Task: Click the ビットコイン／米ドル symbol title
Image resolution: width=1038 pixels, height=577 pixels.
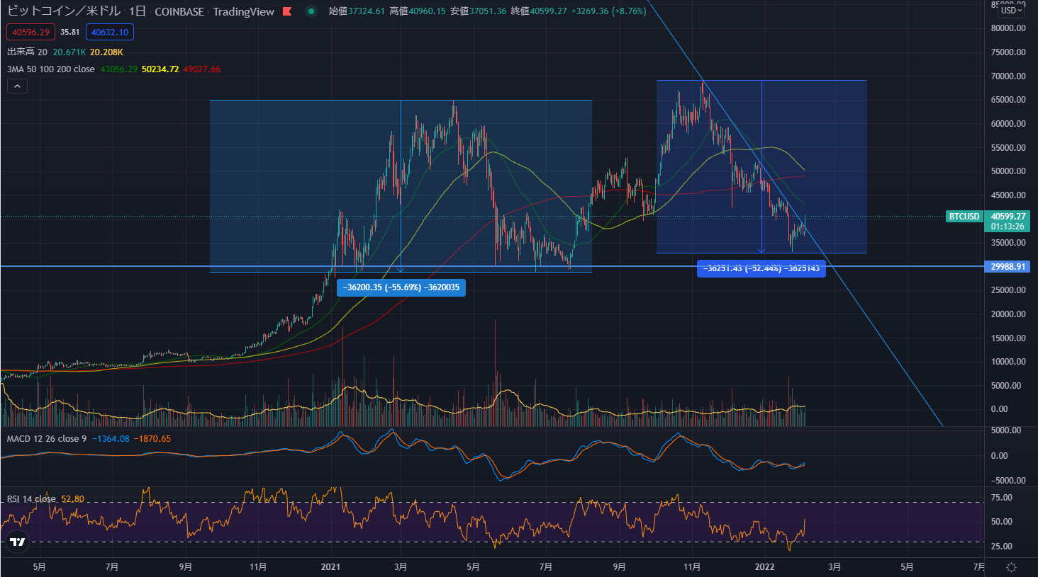Action: 64,11
